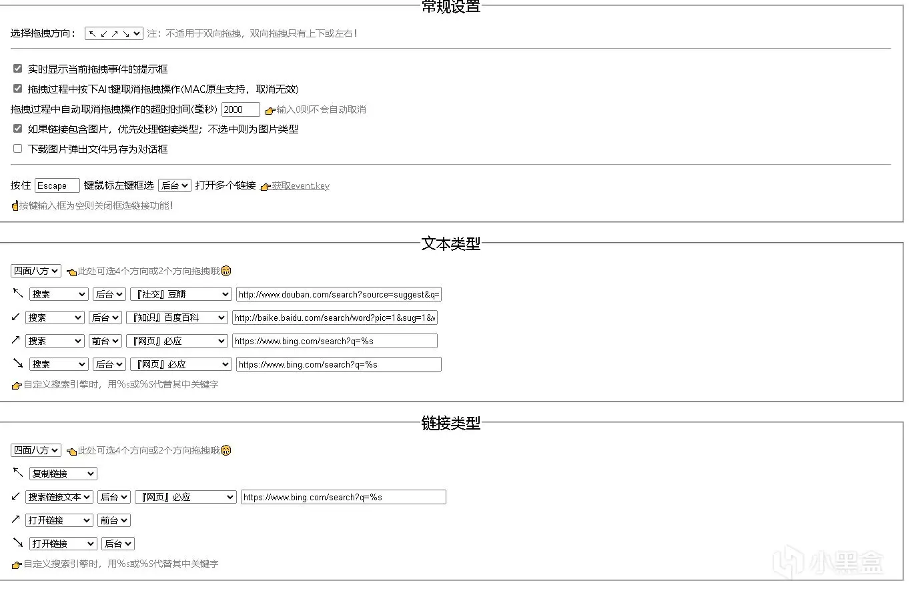Viewport: 910px width, 595px height.
Task: Open 打开链接 dropdown in 链接类型 ↗ row
Action: (x=59, y=520)
